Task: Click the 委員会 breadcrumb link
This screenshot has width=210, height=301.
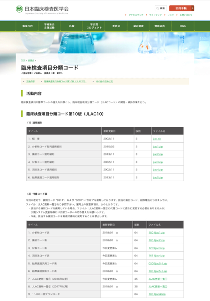Action: click(31, 61)
